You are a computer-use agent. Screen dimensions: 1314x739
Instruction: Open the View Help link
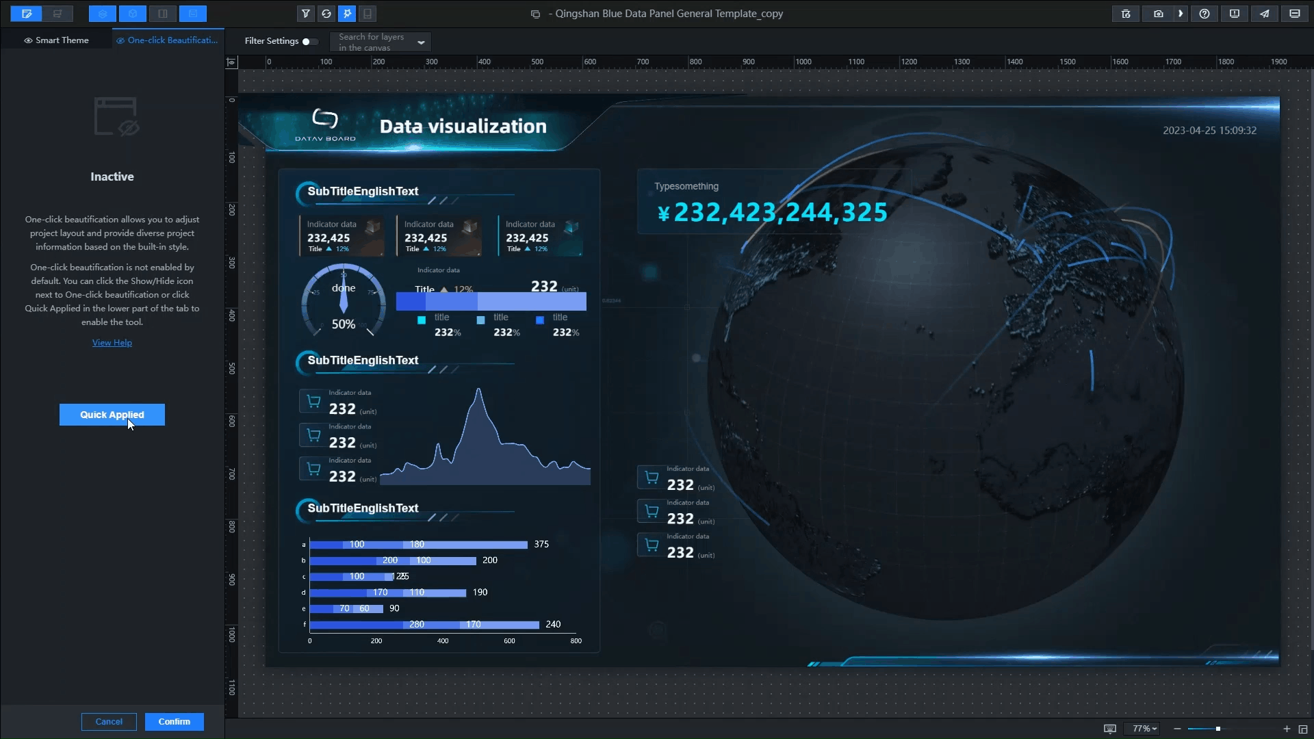[x=112, y=343]
